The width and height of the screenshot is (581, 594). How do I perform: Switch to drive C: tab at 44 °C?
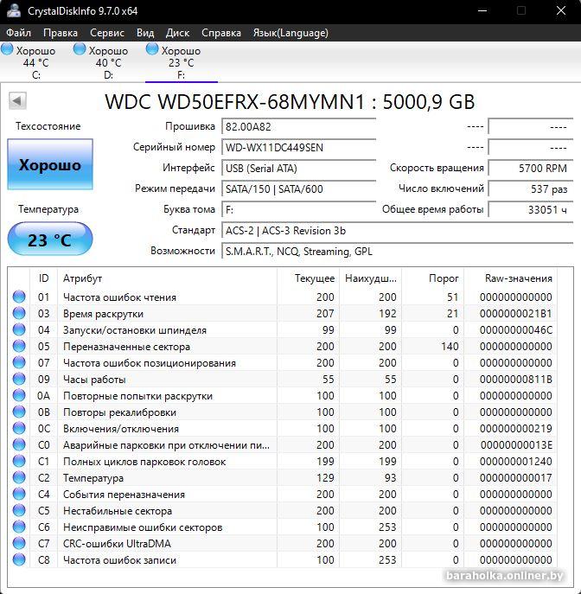click(36, 62)
